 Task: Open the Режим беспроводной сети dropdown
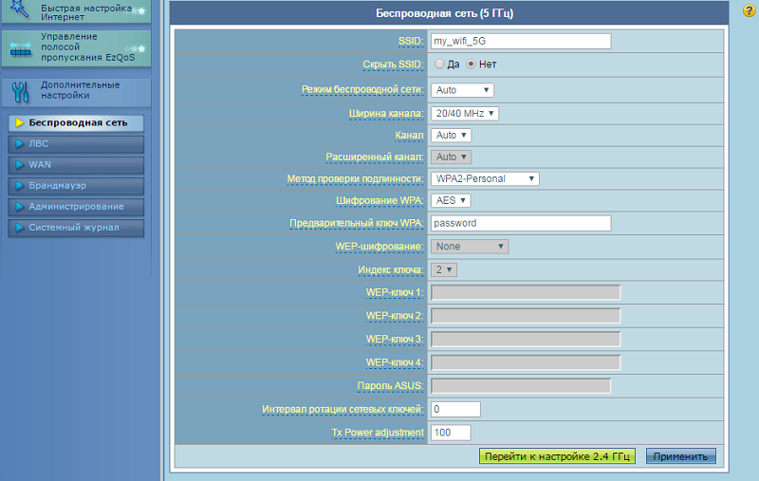pyautogui.click(x=462, y=90)
